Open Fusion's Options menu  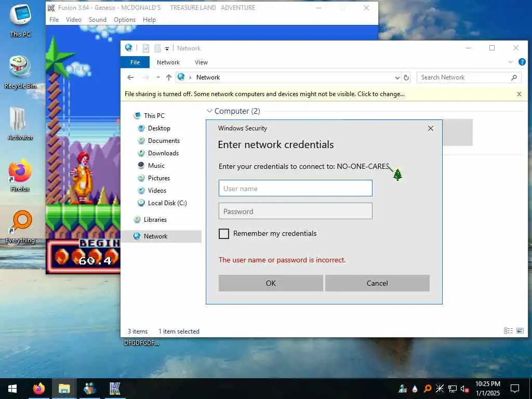click(125, 20)
